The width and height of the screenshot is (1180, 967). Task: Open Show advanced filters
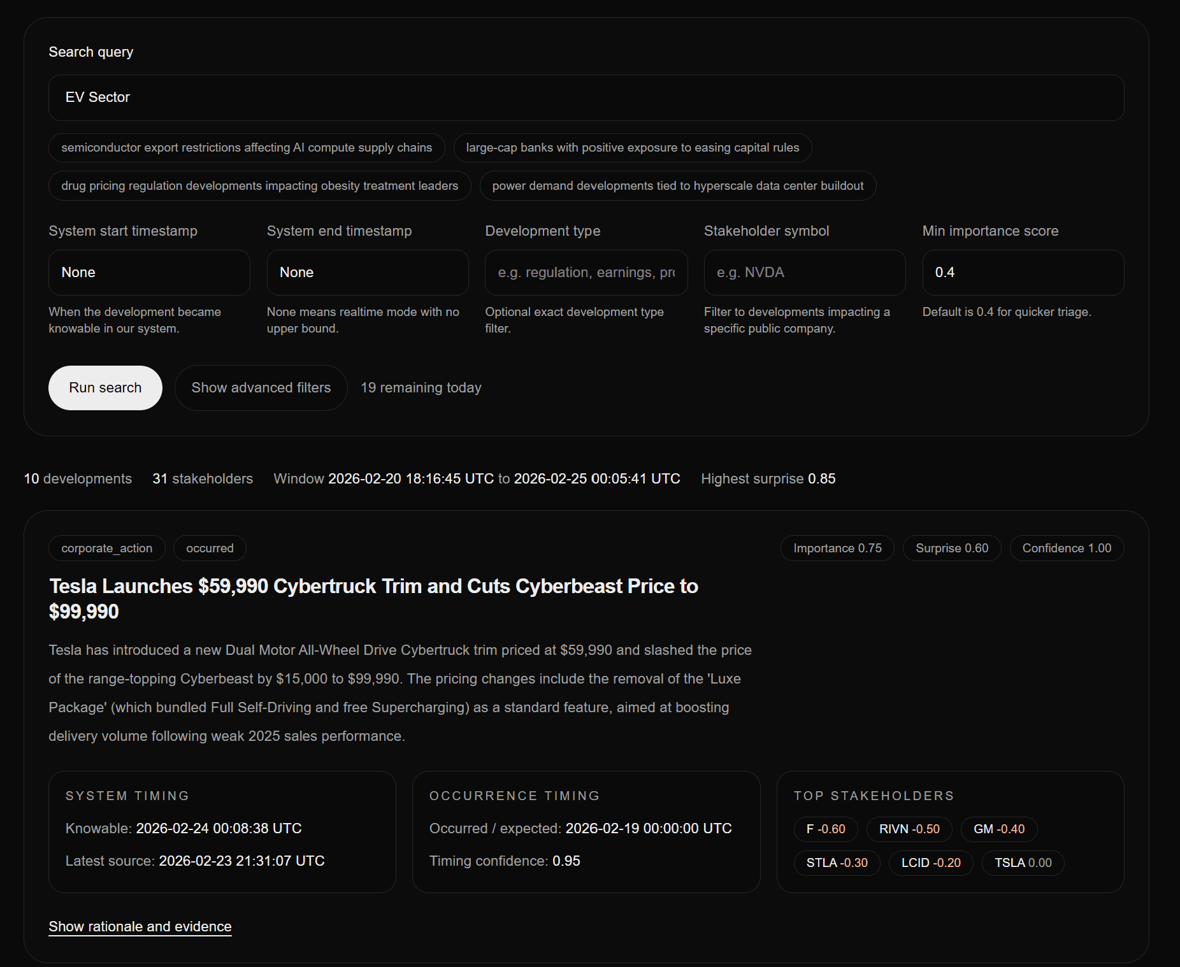point(261,387)
